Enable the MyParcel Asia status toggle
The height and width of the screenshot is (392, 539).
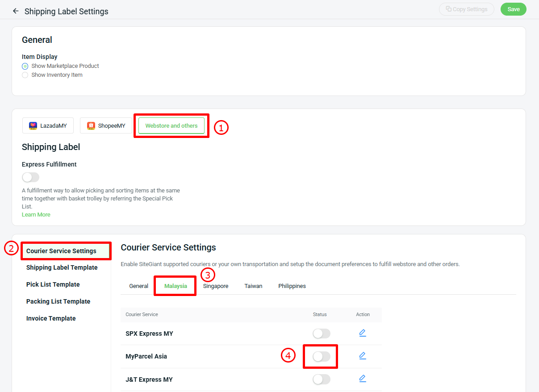[x=320, y=356]
